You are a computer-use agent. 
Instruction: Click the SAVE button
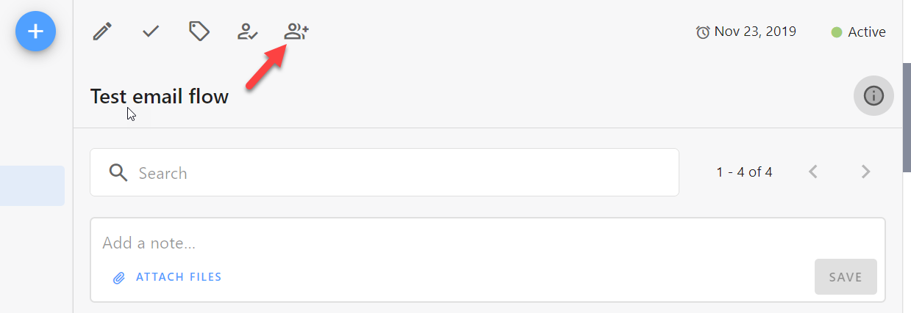(x=846, y=277)
